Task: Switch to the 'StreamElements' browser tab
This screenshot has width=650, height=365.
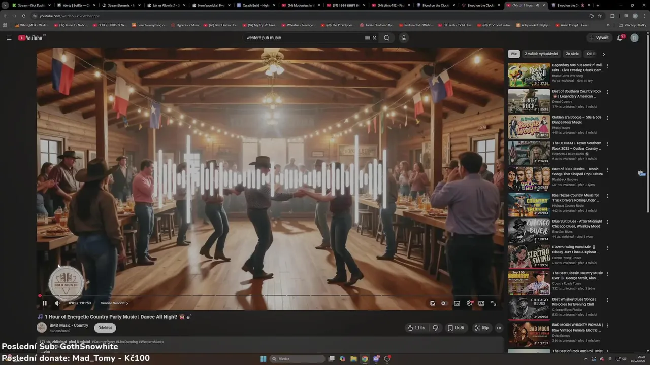Action: tap(120, 5)
